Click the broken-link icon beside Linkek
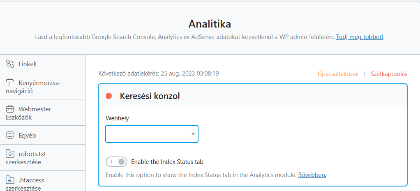The height and width of the screenshot is (191, 420). 10,64
